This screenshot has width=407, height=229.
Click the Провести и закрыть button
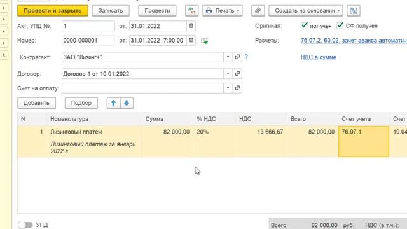click(53, 11)
